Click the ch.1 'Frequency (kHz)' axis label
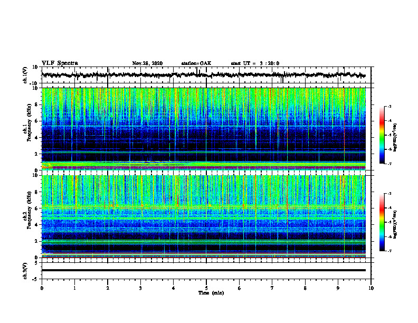Image resolution: width=418 pixels, height=323 pixels. point(29,123)
